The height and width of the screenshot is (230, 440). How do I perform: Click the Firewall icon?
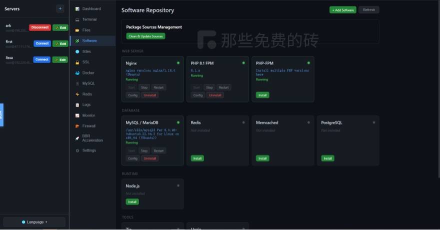(x=77, y=126)
